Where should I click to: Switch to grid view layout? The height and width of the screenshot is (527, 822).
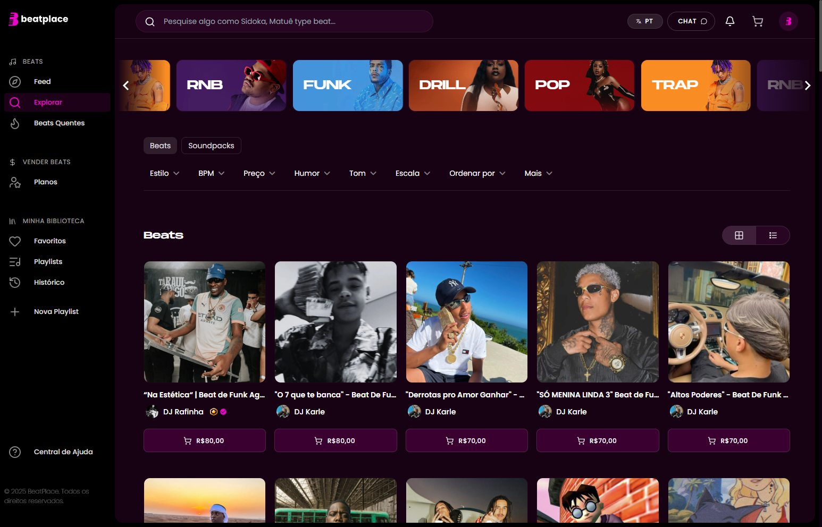point(739,235)
